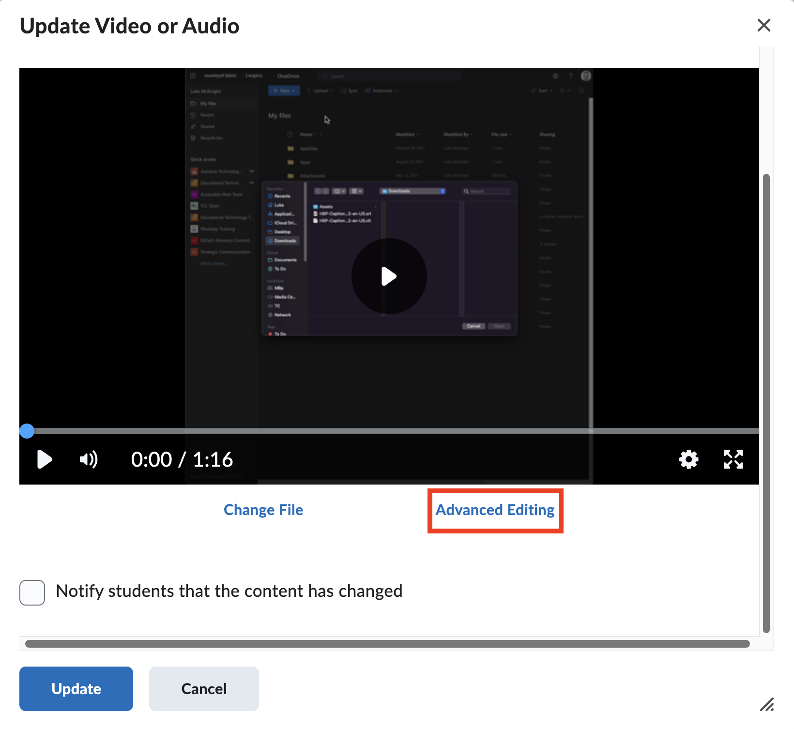
Task: Click the 0:00 current time display
Action: tap(151, 459)
